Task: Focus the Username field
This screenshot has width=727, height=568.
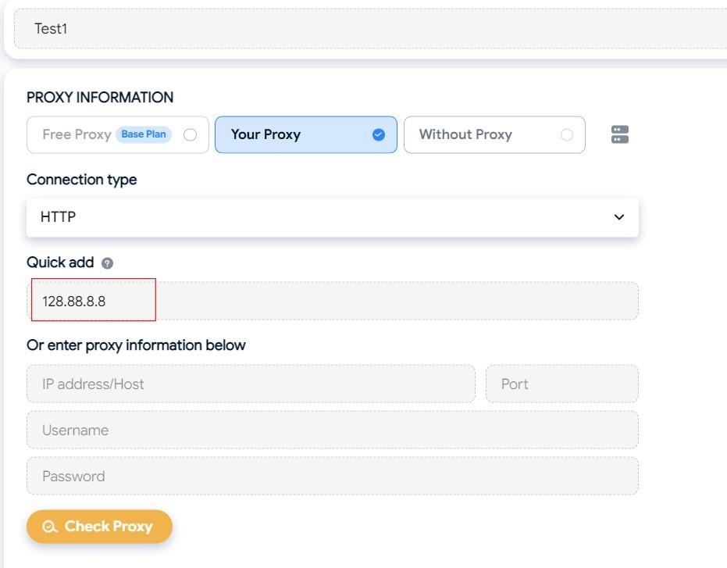Action: click(332, 430)
